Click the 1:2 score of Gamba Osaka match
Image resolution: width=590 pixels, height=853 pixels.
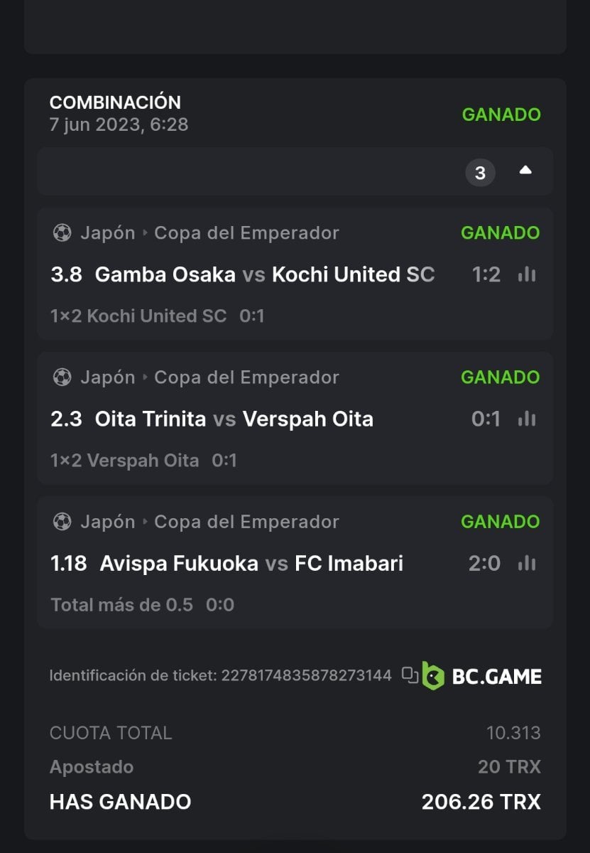tap(486, 274)
